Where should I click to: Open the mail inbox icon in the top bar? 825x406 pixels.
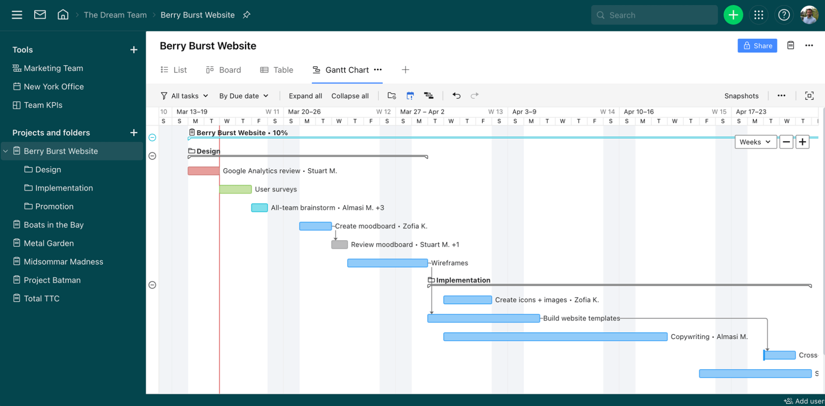click(x=40, y=14)
